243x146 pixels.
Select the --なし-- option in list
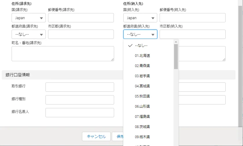click(142, 46)
